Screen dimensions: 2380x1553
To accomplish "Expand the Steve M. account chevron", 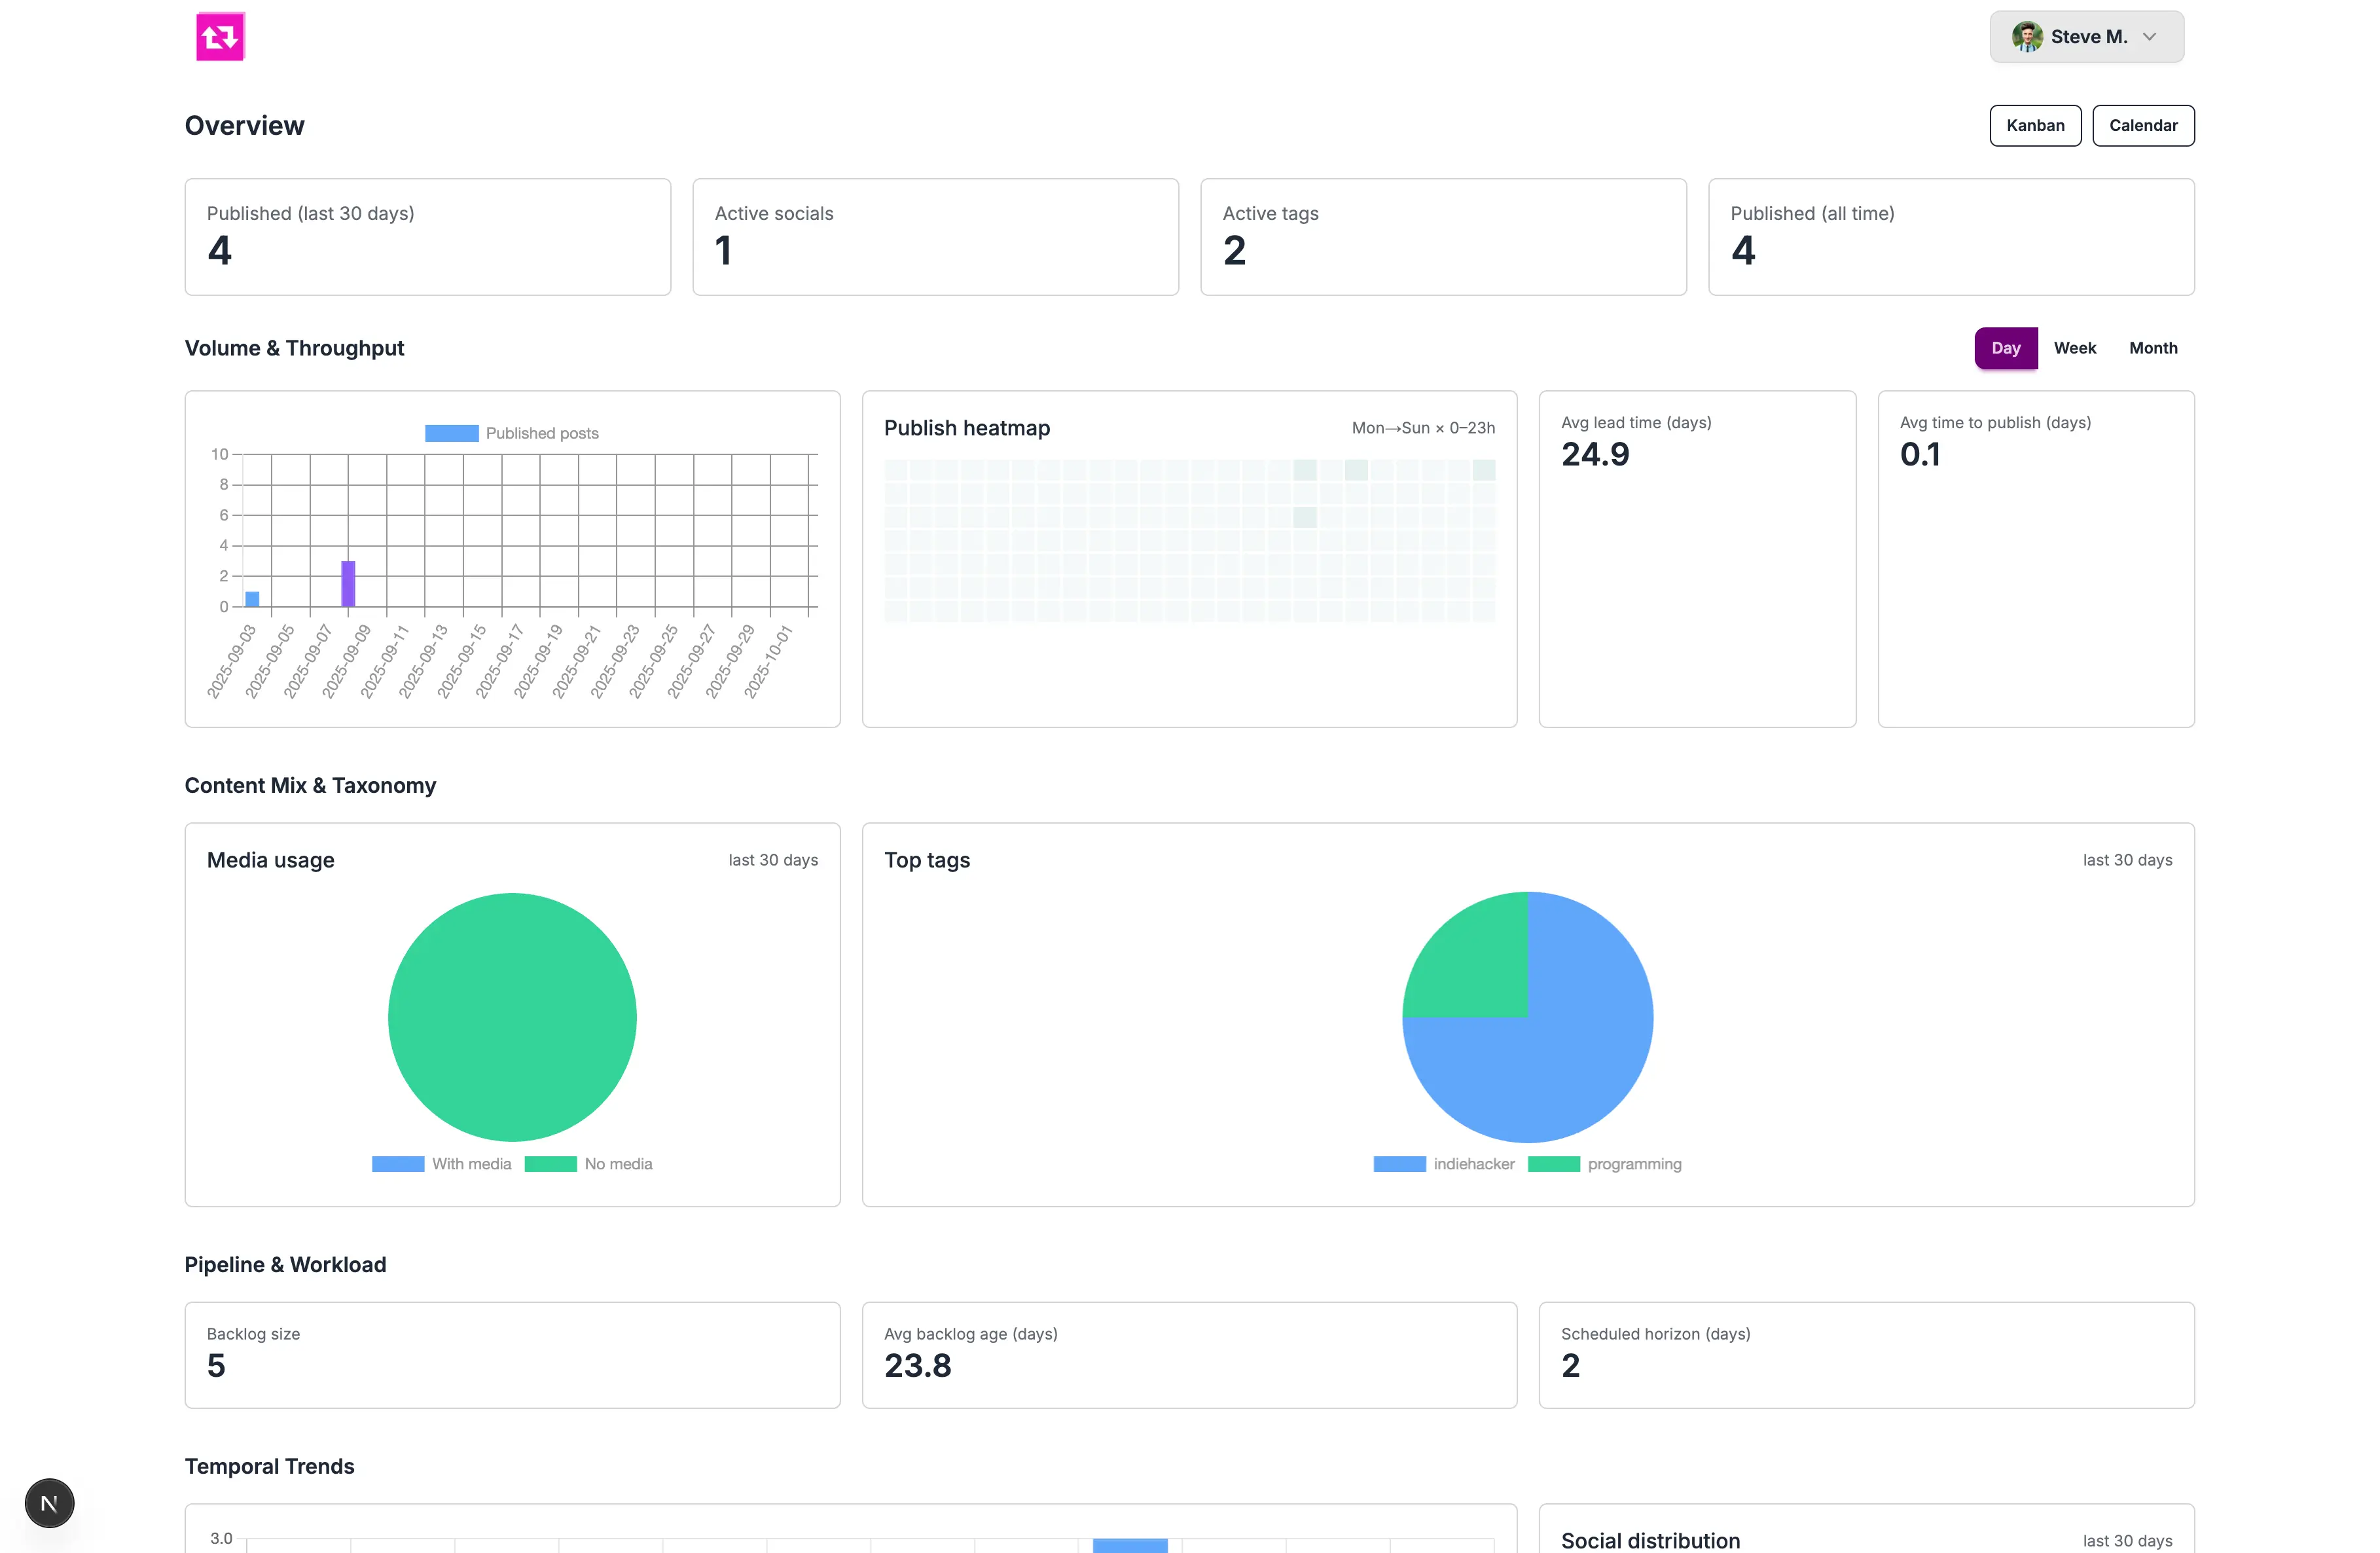I will [x=2150, y=37].
